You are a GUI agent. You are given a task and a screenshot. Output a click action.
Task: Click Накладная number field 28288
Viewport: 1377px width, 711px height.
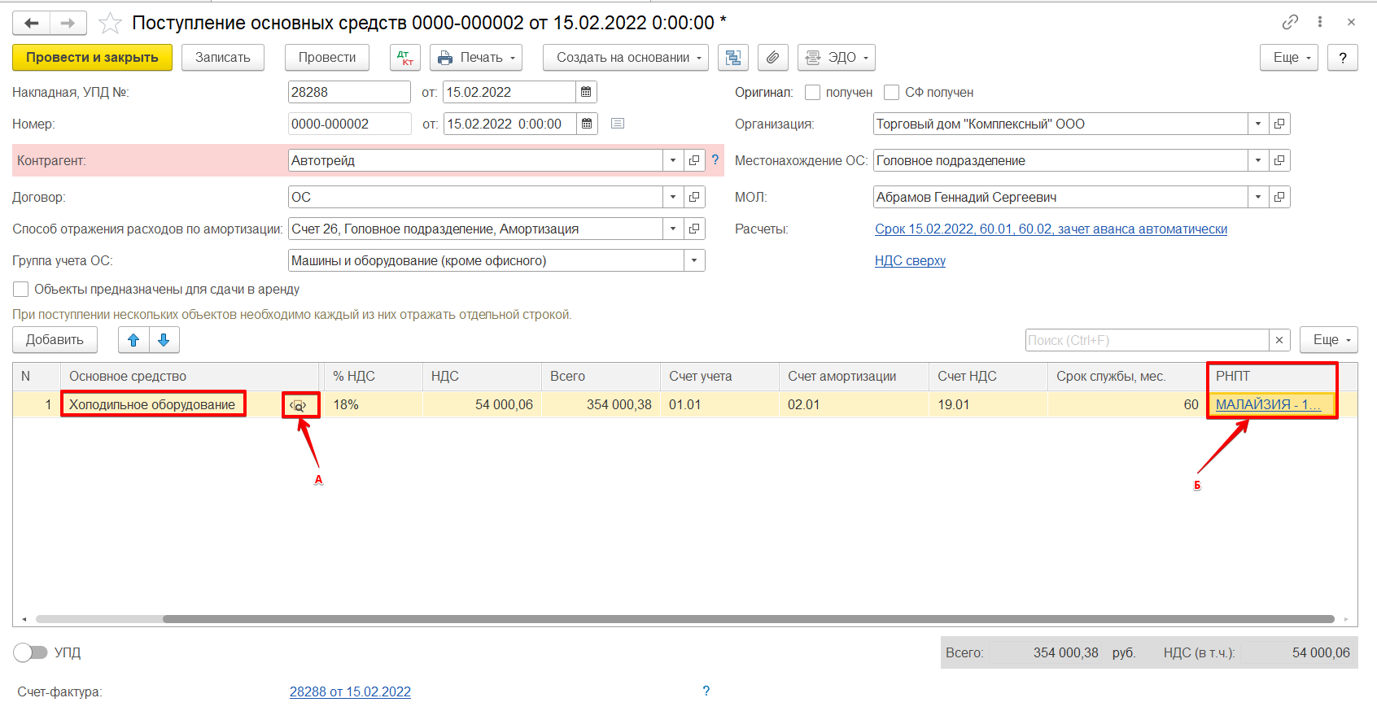click(x=349, y=92)
